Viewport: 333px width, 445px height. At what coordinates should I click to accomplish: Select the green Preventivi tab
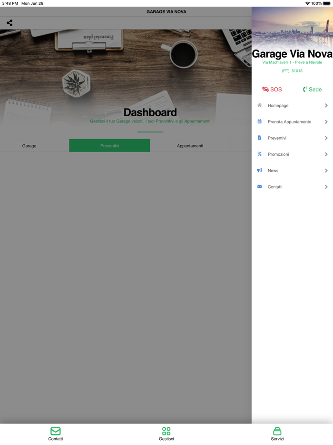click(109, 145)
